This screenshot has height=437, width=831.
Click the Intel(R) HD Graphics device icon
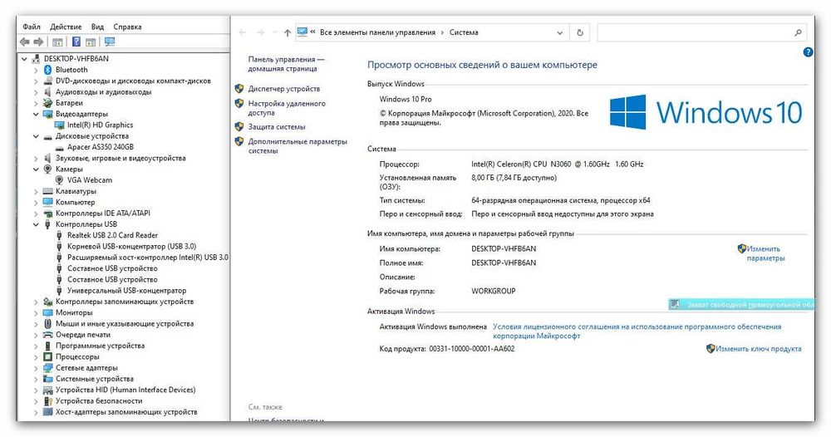tap(59, 125)
